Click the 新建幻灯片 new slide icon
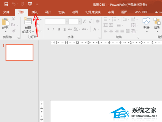The width and height of the screenshot is (162, 122). pyautogui.click(x=28, y=21)
